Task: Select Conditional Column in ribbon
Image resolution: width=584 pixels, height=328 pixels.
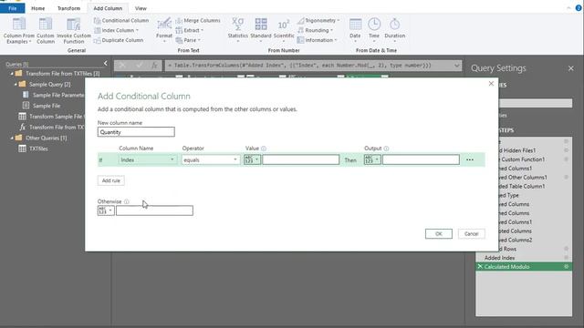Action: pos(121,20)
